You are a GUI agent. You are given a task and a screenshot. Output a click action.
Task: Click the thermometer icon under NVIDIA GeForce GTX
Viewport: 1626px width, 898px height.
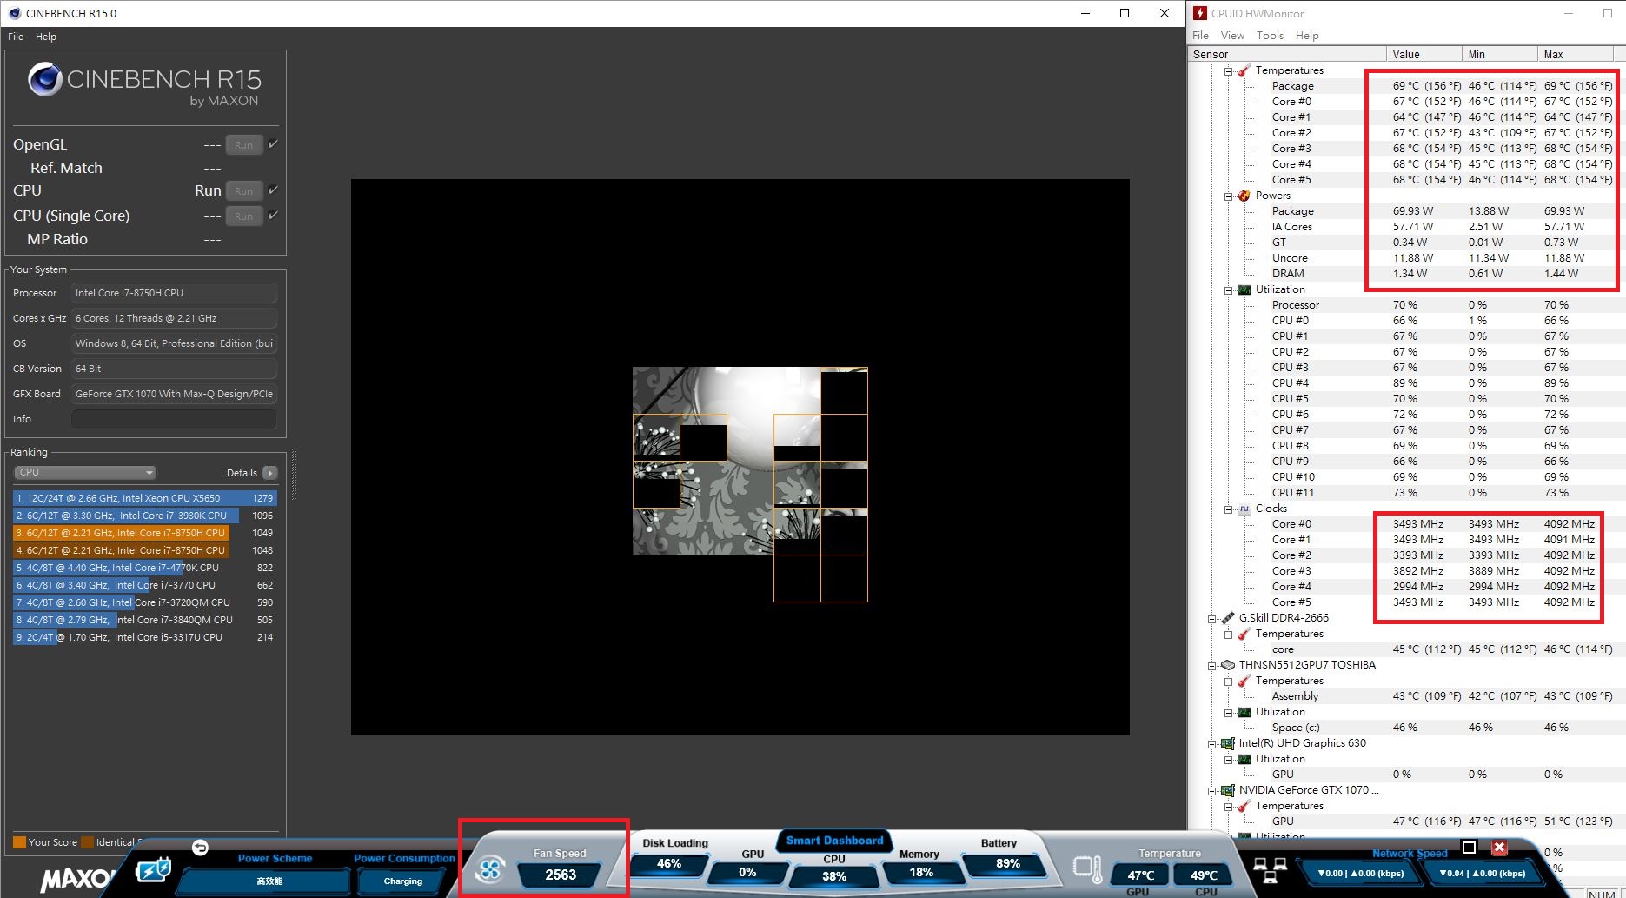[x=1244, y=806]
